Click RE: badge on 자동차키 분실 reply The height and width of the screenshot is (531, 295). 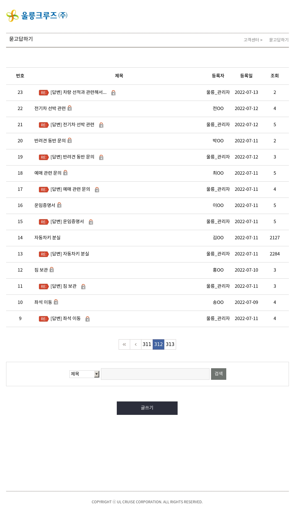(44, 254)
